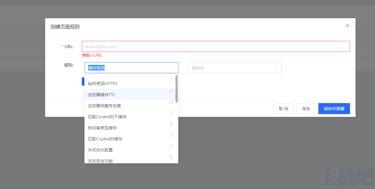
Task: Click help icon beside 关闭安全功能
Action: 171,157
